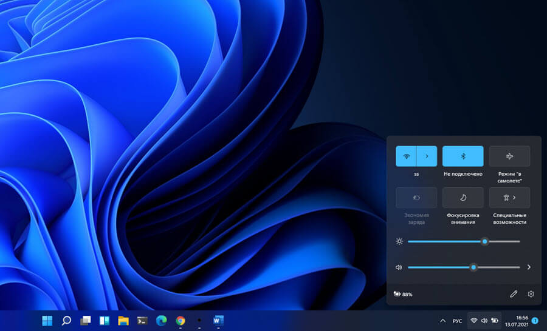Open Windows Terminal from taskbar

[142, 321]
